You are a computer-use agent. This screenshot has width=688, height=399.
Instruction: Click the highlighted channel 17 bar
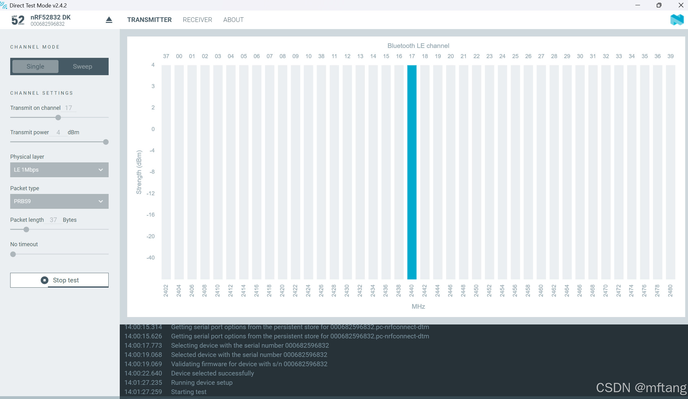tap(412, 172)
